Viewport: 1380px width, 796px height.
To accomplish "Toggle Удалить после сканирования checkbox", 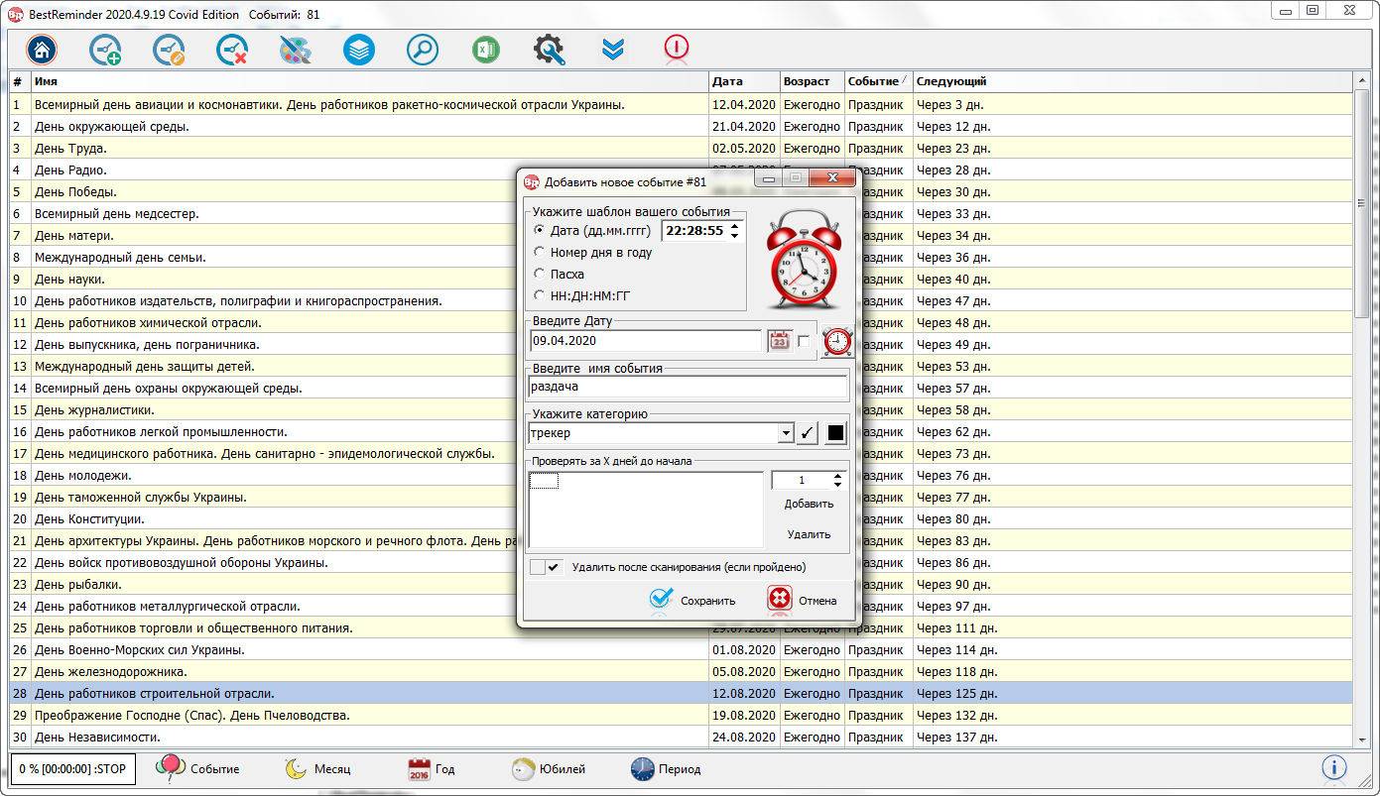I will 546,567.
